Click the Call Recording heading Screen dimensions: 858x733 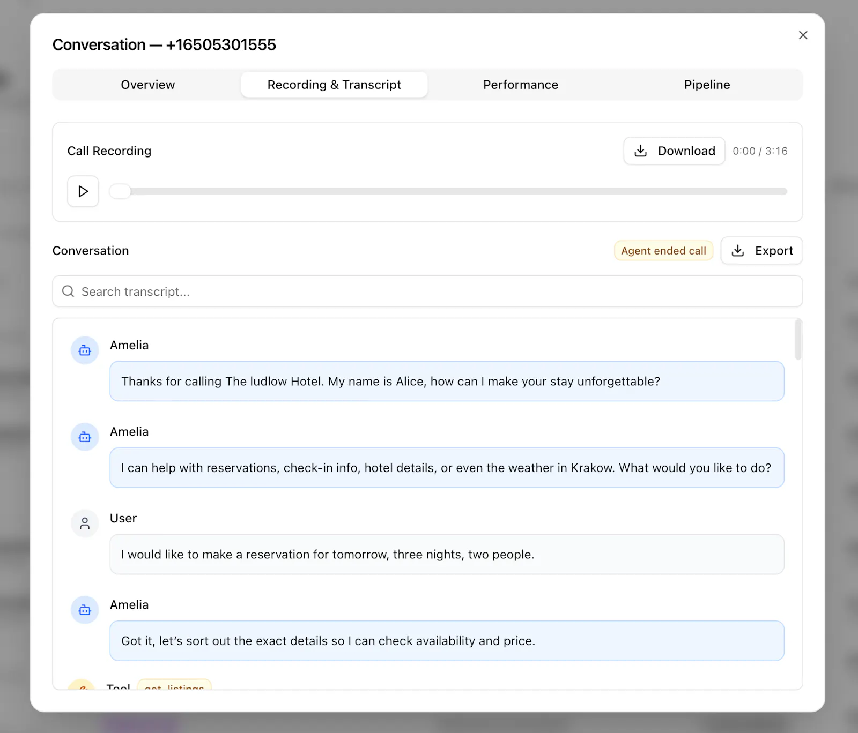[109, 151]
